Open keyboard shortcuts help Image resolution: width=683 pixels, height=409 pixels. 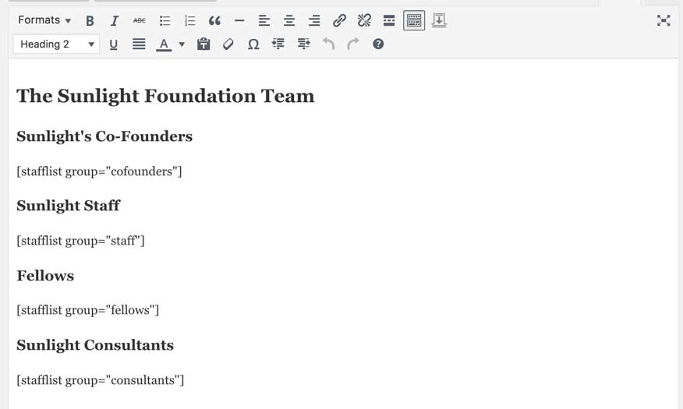tap(378, 44)
